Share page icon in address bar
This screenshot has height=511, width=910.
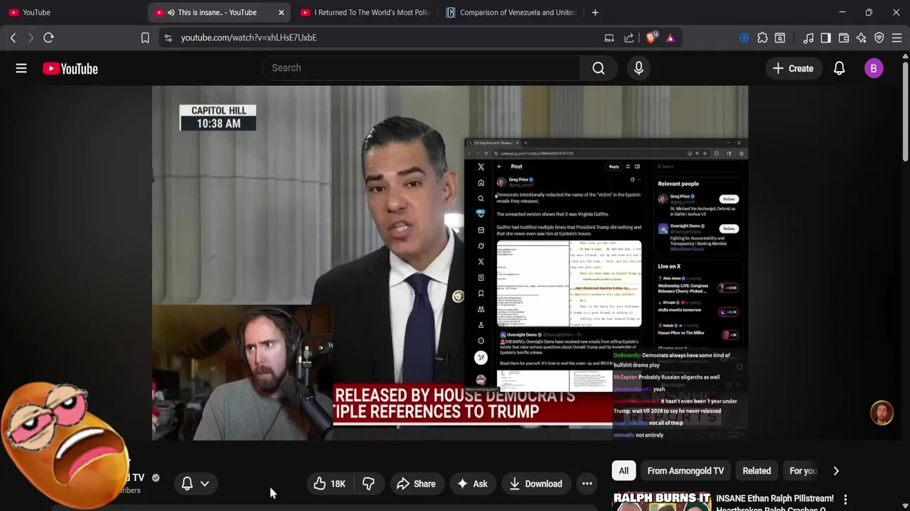[629, 38]
